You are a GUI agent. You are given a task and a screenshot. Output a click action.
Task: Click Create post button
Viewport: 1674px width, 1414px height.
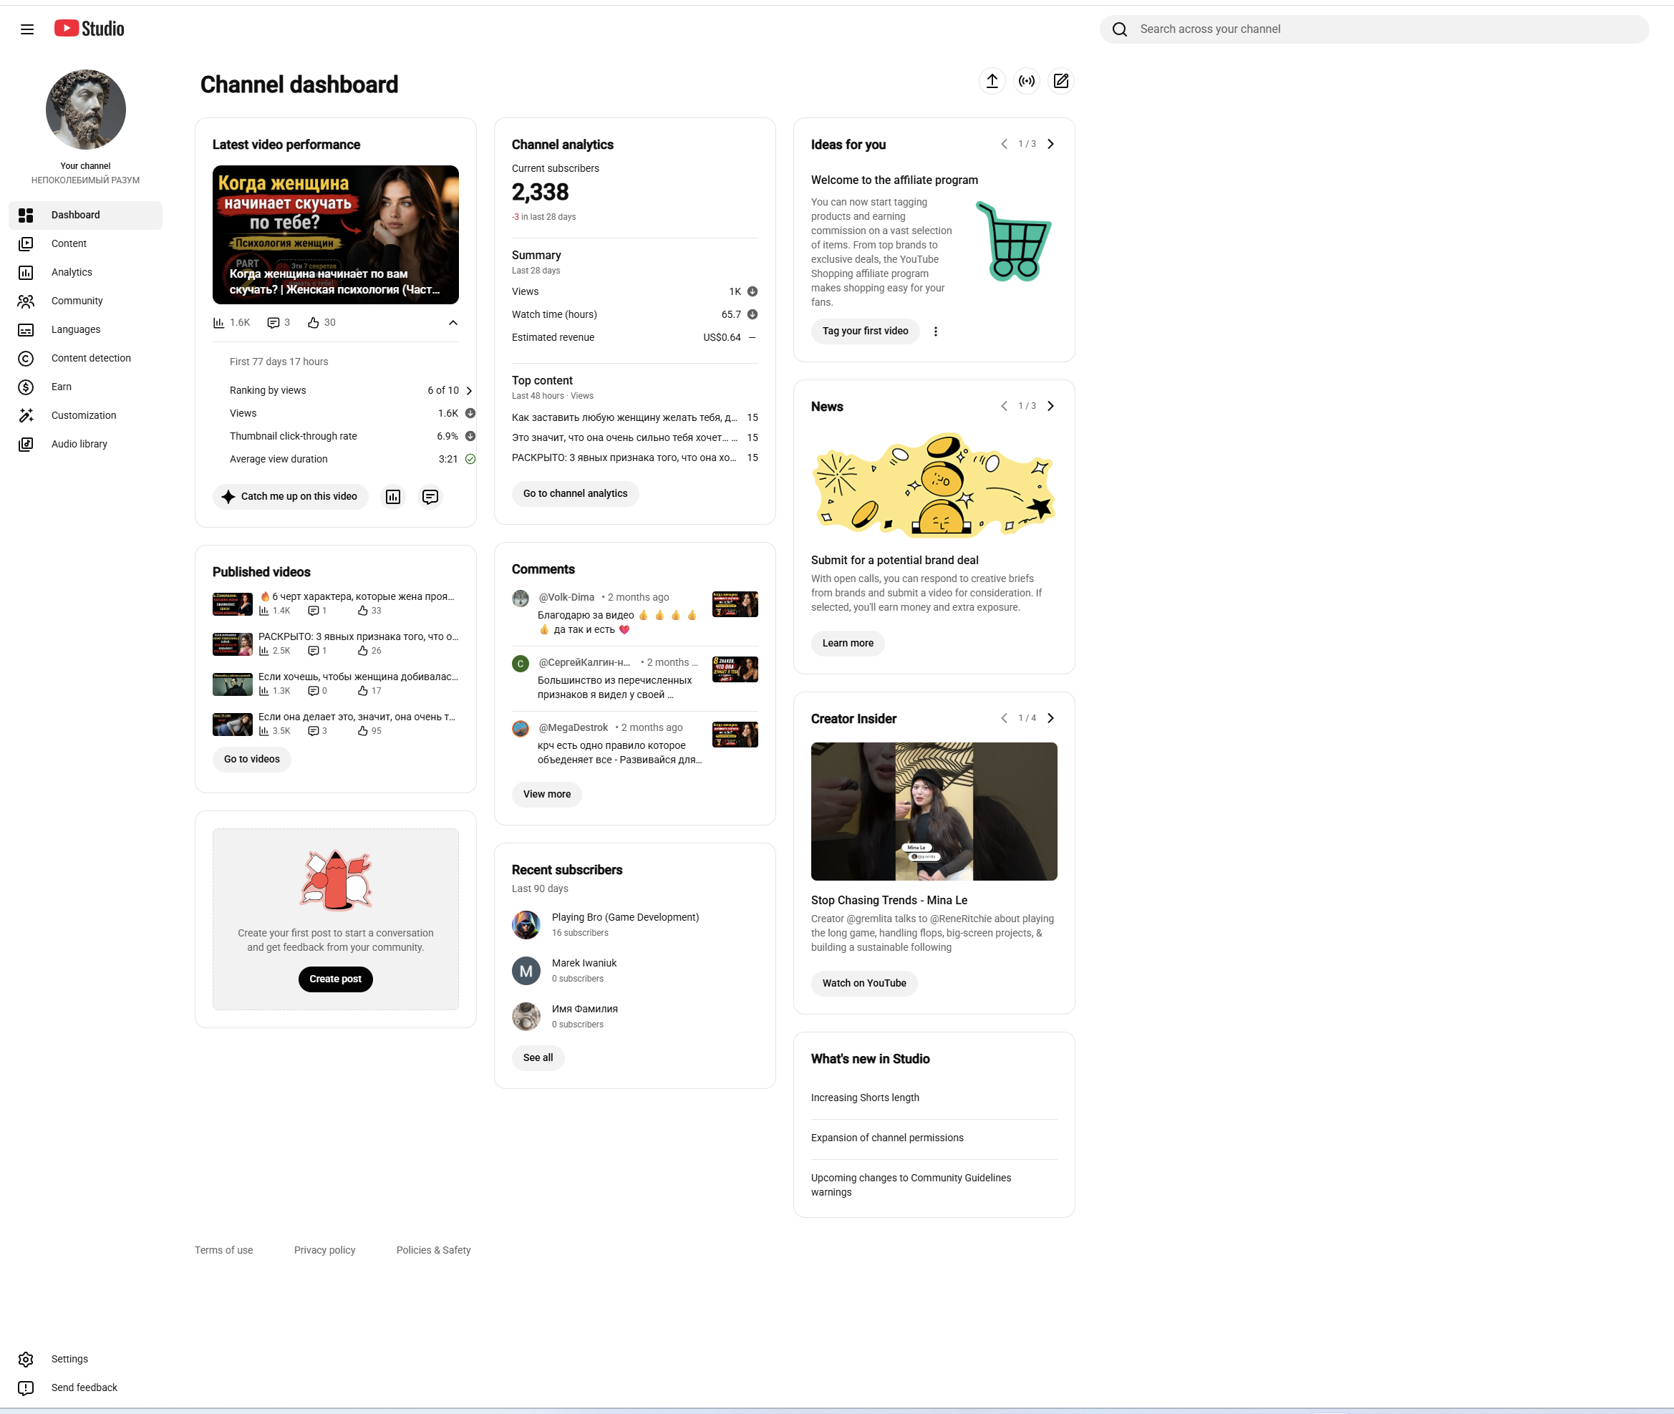[x=335, y=979]
